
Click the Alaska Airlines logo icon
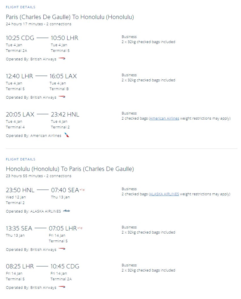(x=66, y=211)
